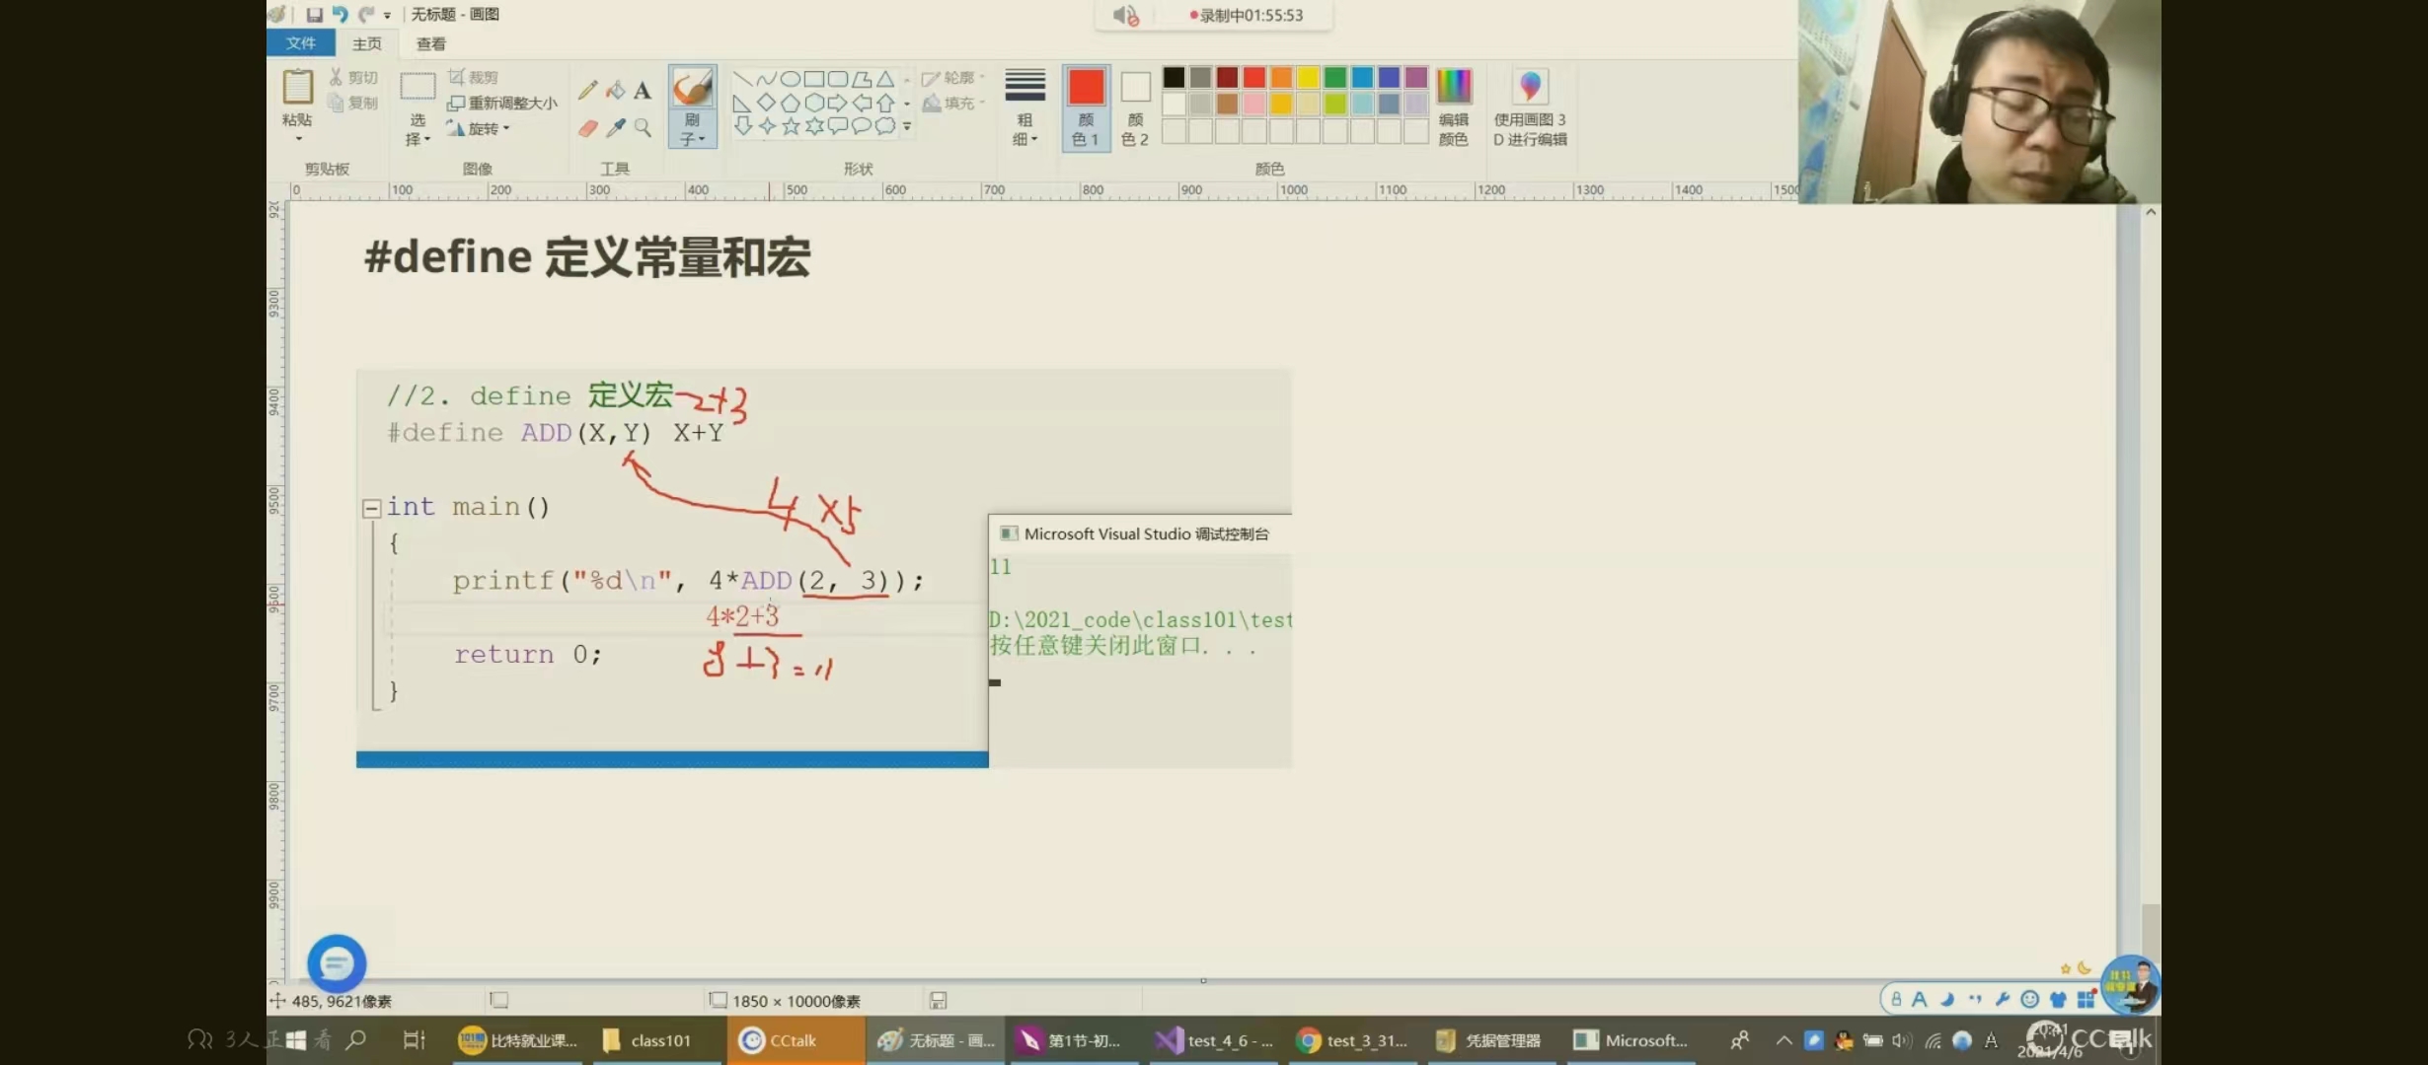Collapse the main() function code block
Screen dimensions: 2428x1065
coord(372,509)
